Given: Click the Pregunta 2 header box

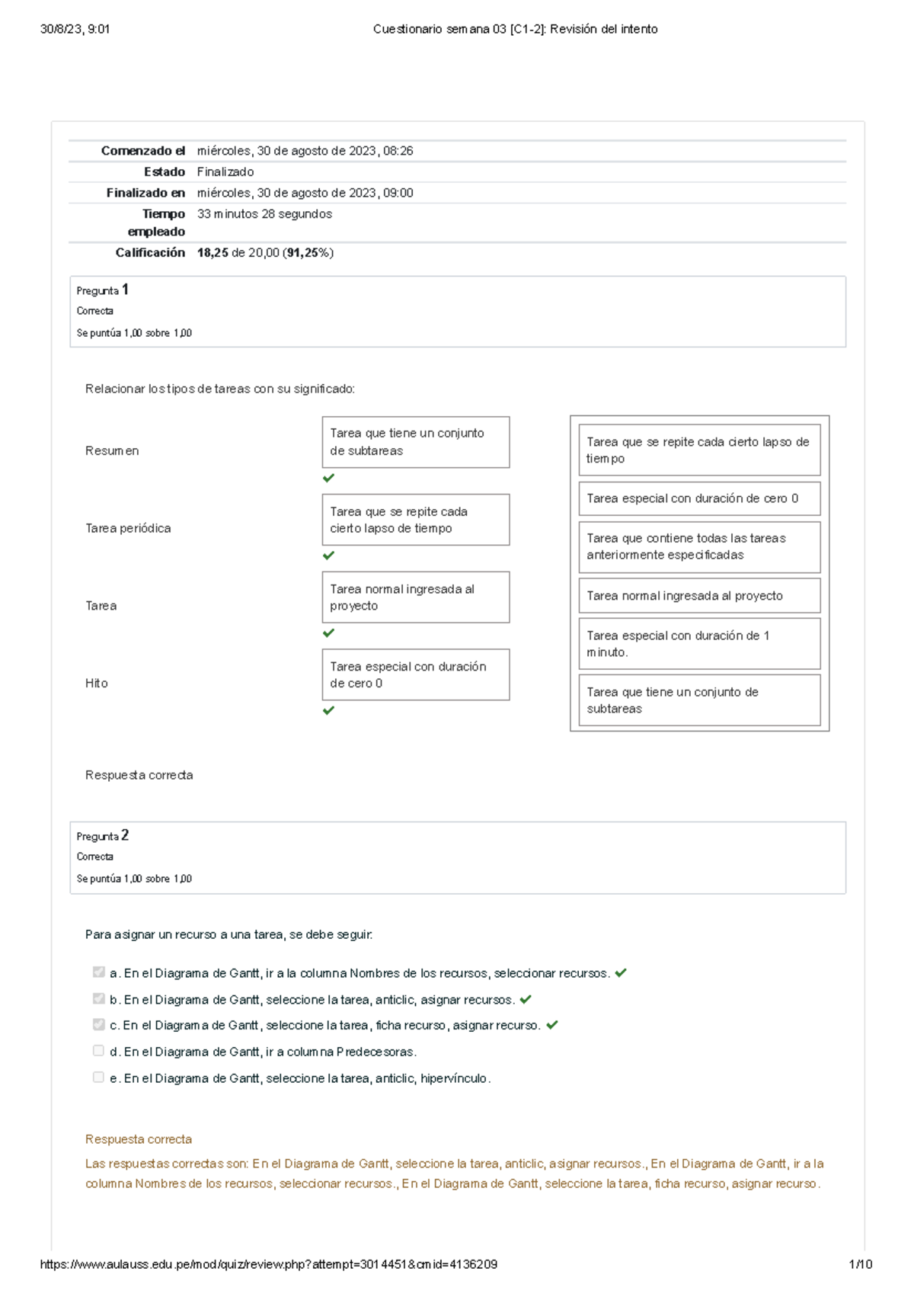Looking at the screenshot, I should [x=457, y=857].
